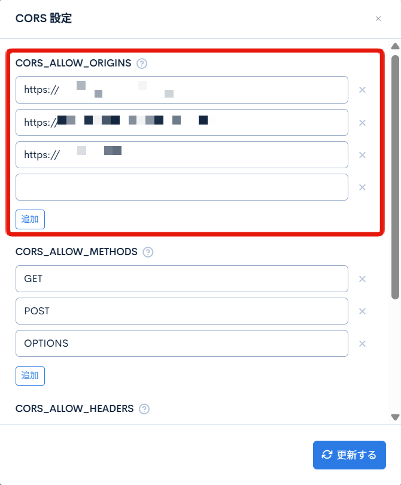Click the GET method input field
This screenshot has height=485, width=401.
[x=182, y=279]
